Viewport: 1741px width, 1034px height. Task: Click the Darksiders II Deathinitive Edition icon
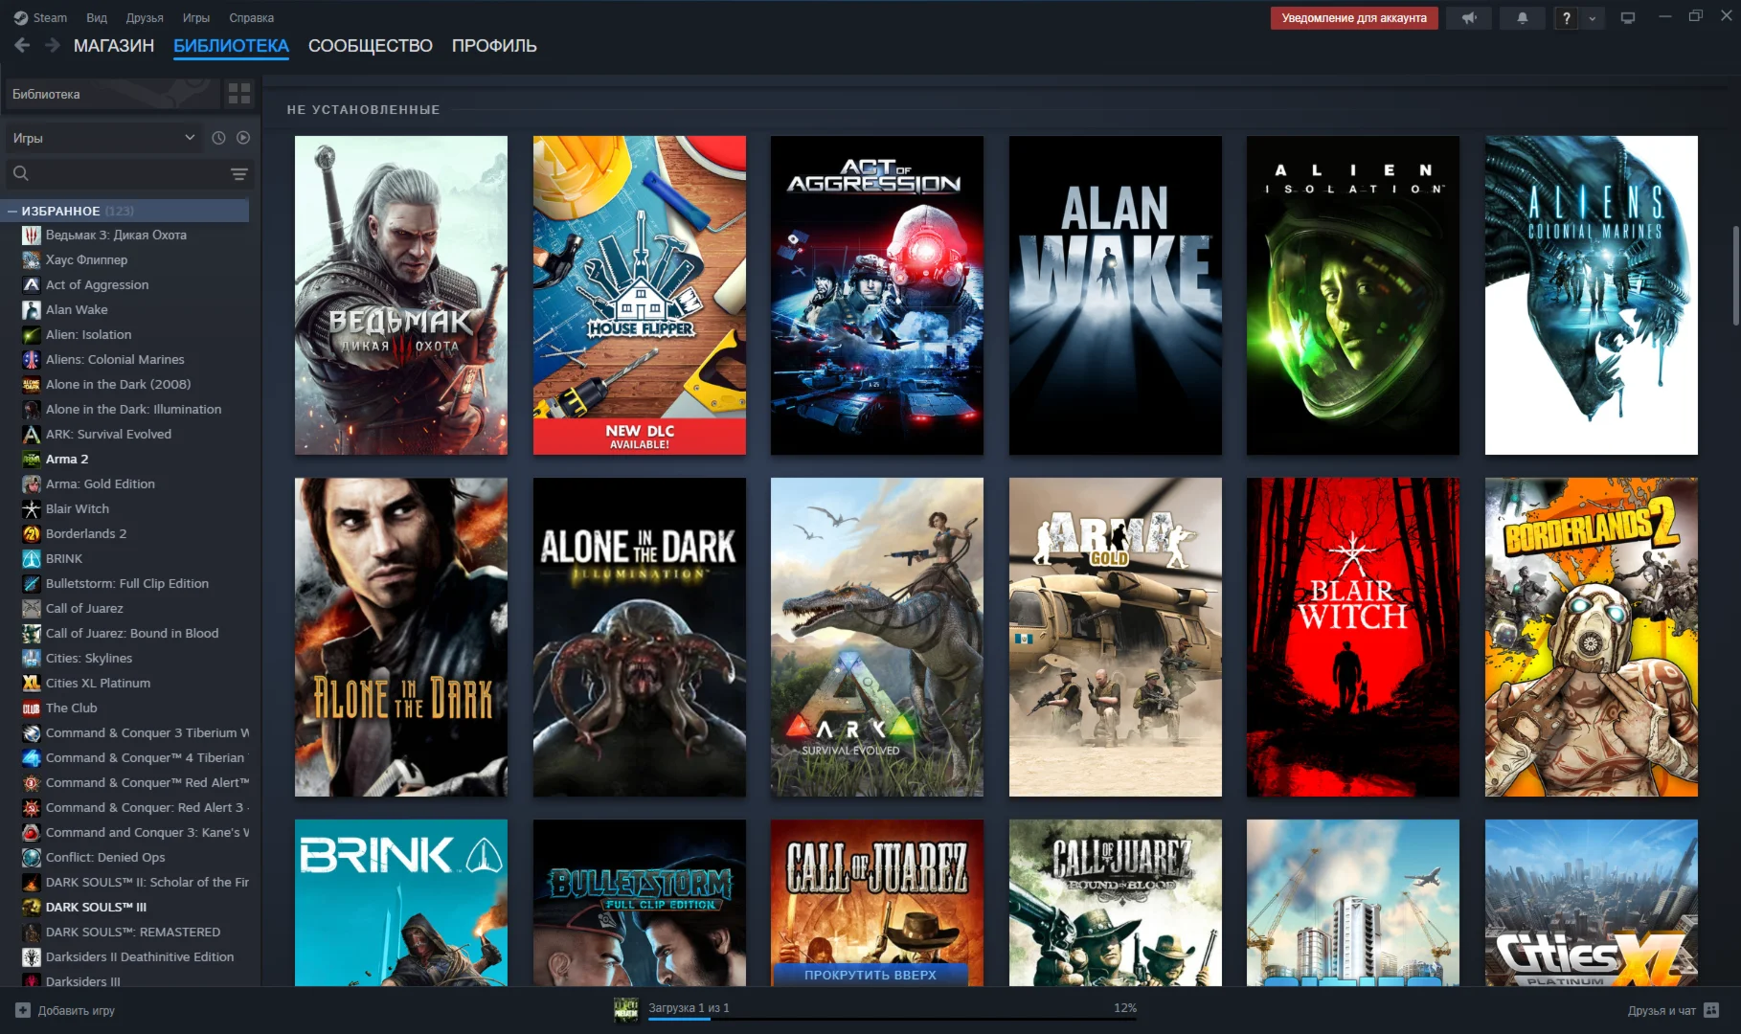[x=31, y=956]
